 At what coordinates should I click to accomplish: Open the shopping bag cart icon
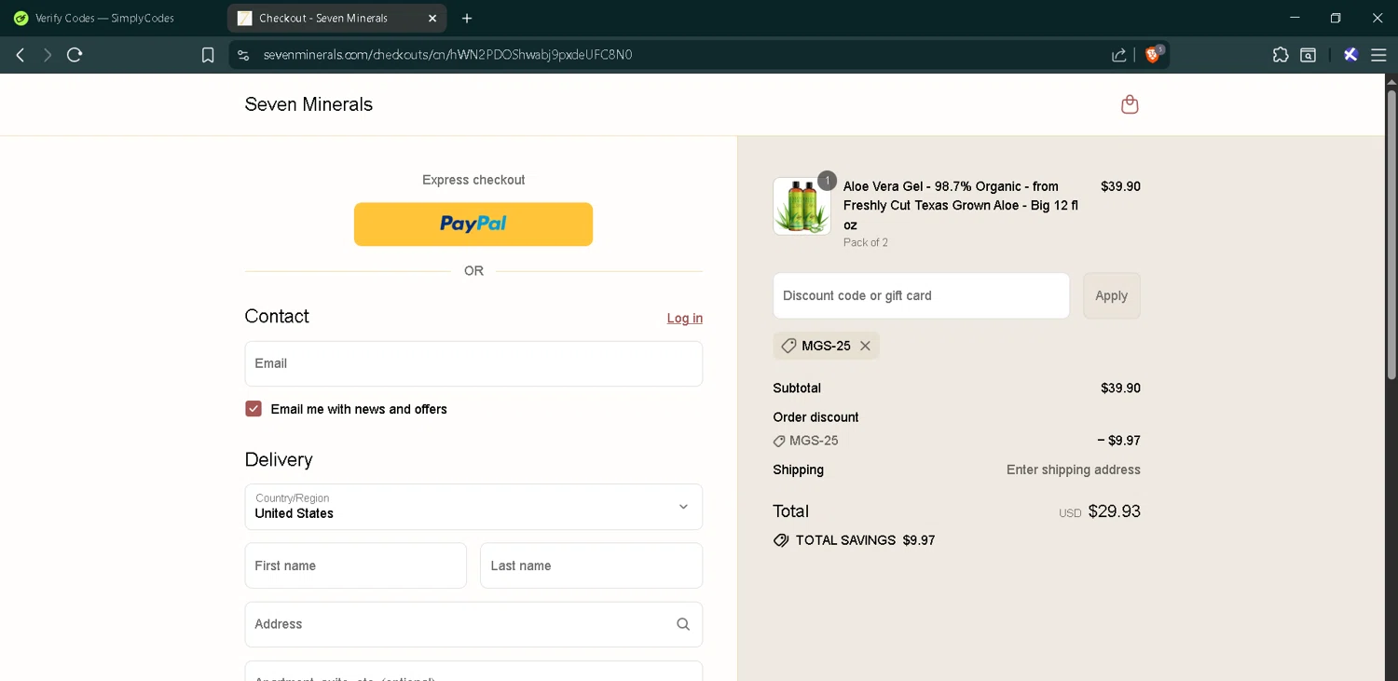(1130, 104)
